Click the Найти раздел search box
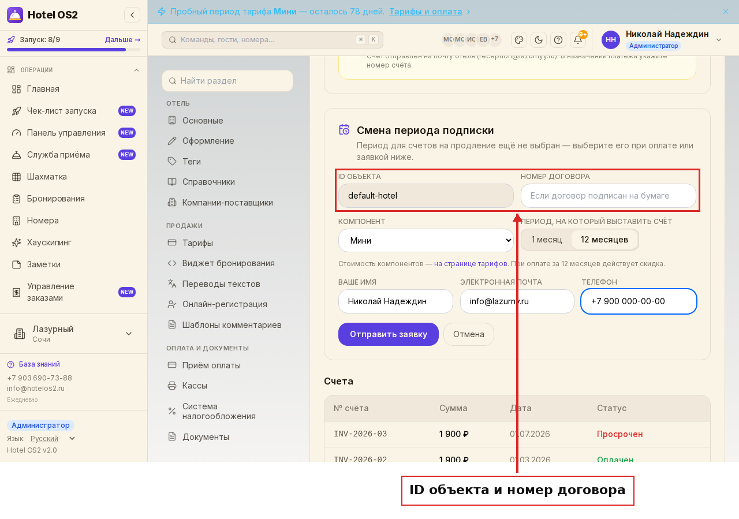739x519 pixels. [x=227, y=81]
